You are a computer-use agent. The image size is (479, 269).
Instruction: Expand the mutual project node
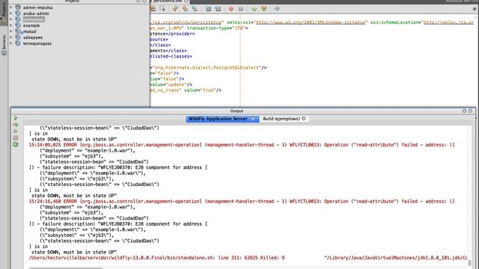click(11, 31)
